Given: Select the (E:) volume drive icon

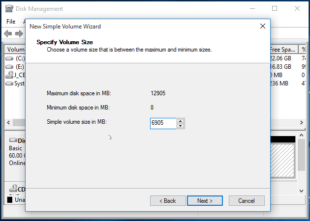Looking at the screenshot, I should point(10,67).
